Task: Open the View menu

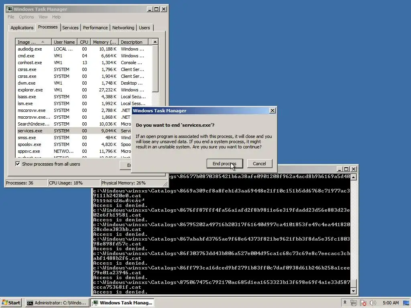Action: pyautogui.click(x=43, y=17)
